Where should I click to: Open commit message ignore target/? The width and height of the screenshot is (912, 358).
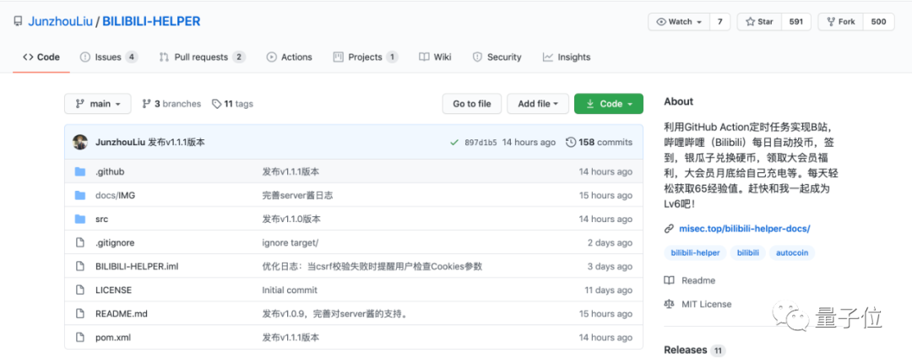coord(290,243)
